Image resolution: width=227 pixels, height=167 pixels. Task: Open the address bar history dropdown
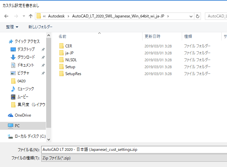click(x=191, y=16)
